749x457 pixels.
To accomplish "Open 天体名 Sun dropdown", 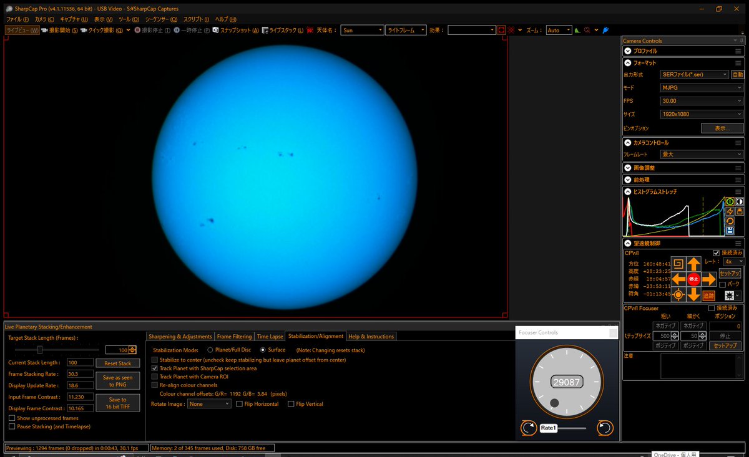I will pos(362,30).
